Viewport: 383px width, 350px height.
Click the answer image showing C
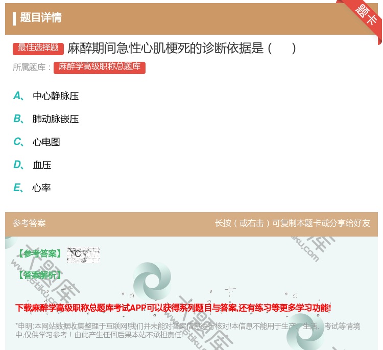(x=83, y=254)
